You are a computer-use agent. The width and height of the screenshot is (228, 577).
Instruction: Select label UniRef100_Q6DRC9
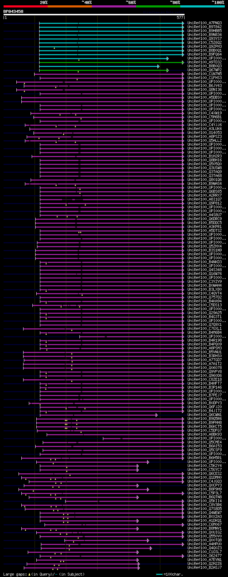(x=204, y=219)
